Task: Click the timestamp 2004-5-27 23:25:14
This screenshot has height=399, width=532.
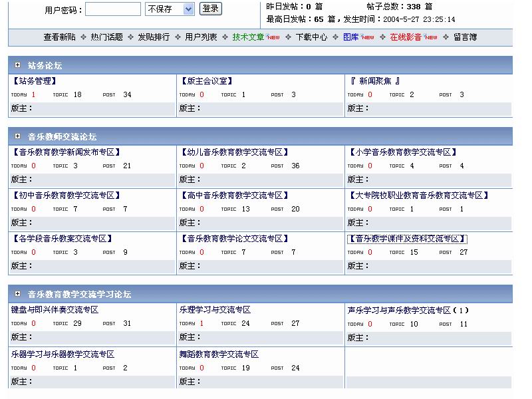Action: point(419,19)
